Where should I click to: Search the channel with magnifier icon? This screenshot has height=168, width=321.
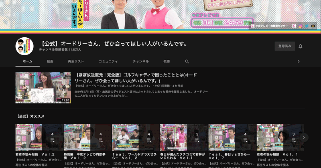tap(187, 61)
